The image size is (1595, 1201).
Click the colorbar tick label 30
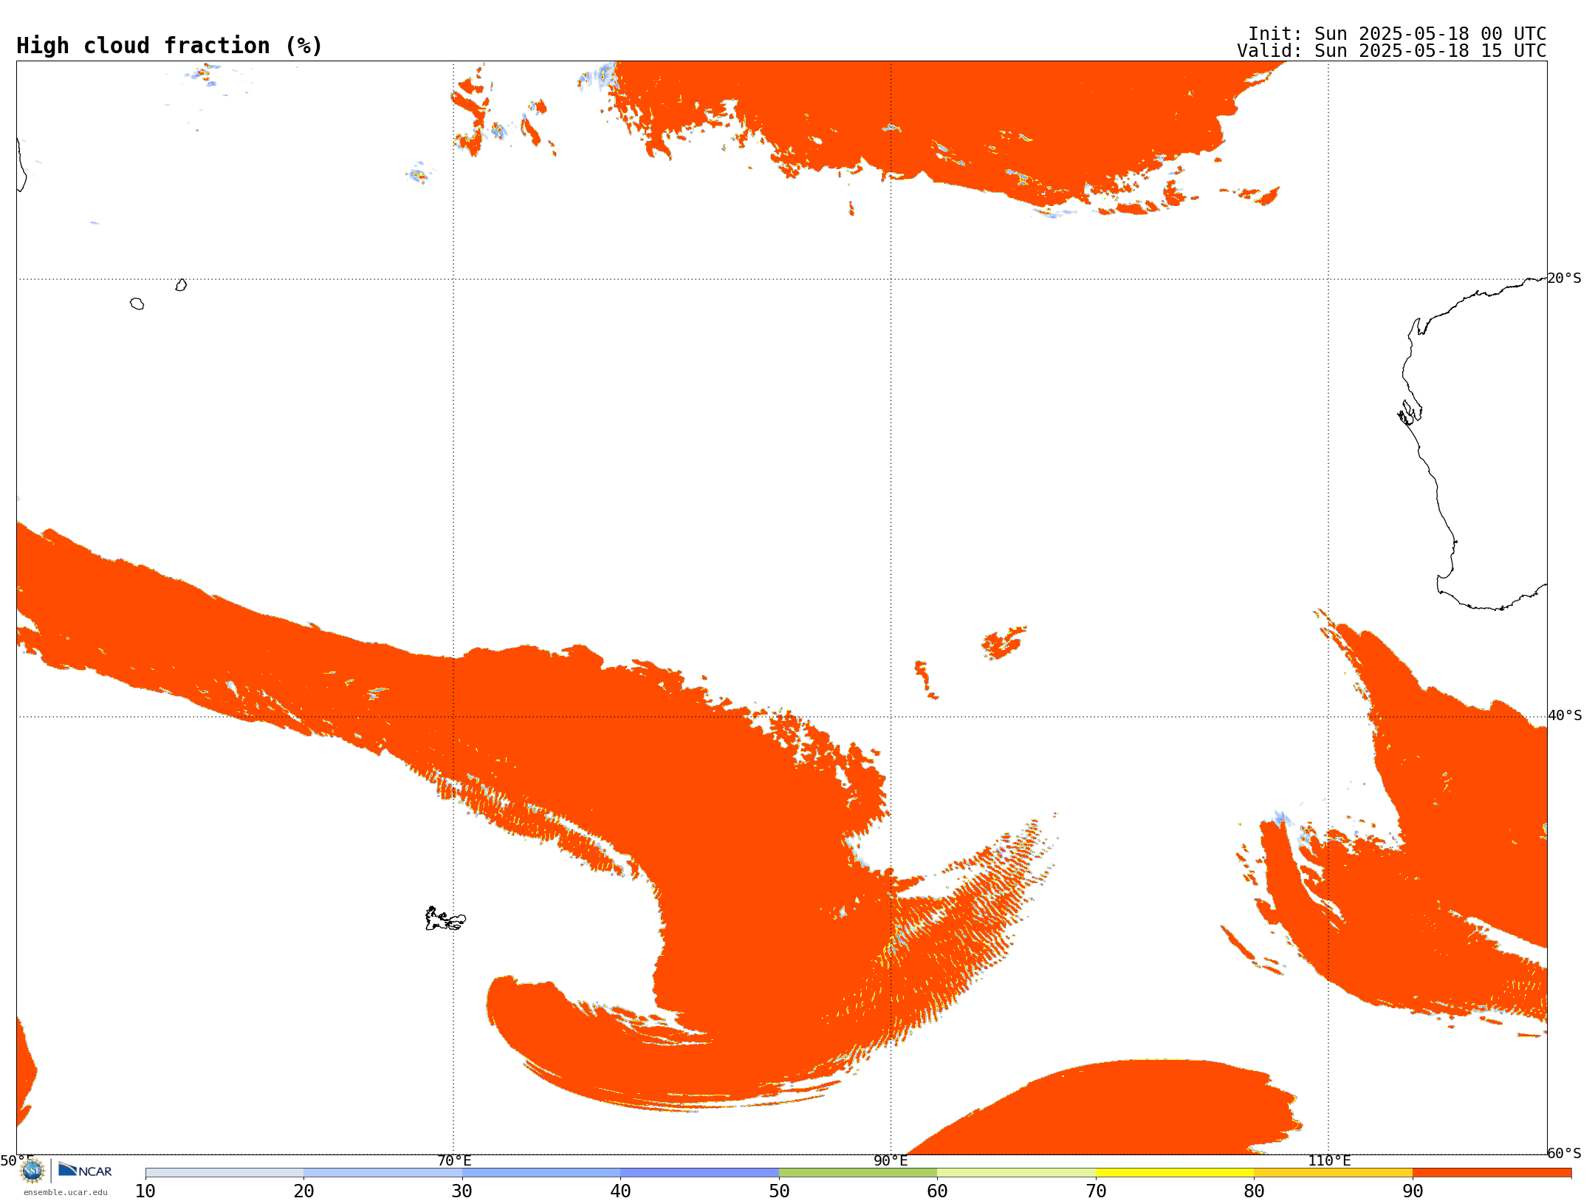pyautogui.click(x=462, y=1191)
